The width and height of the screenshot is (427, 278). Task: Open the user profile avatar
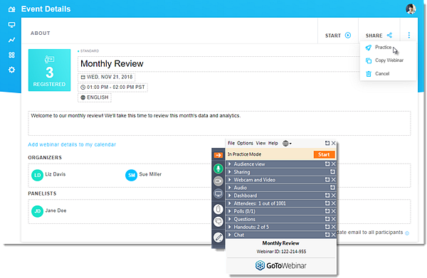(x=411, y=9)
